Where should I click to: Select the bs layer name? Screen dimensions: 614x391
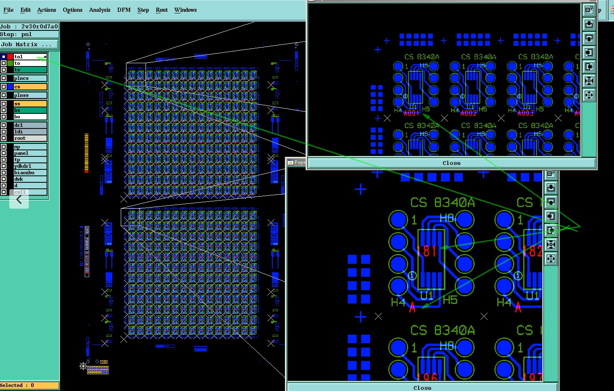[30, 110]
